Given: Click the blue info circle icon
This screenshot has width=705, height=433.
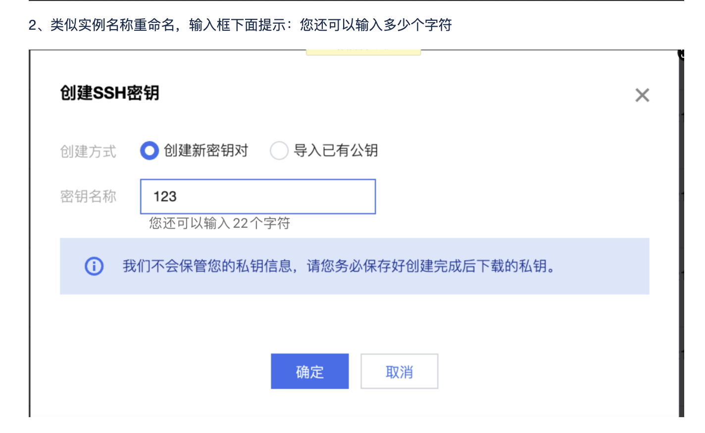Looking at the screenshot, I should 94,266.
